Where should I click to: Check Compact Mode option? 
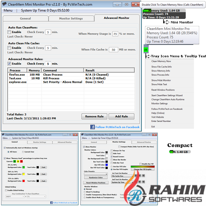(x=119, y=147)
